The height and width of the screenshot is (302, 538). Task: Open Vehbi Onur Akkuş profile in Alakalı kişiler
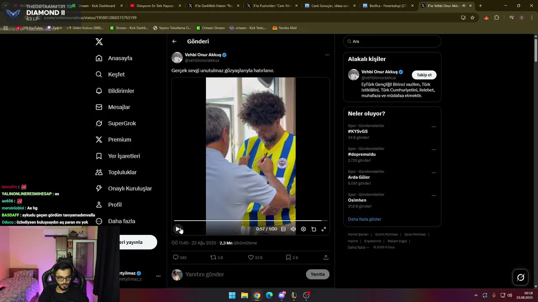379,72
